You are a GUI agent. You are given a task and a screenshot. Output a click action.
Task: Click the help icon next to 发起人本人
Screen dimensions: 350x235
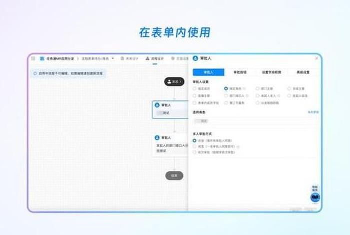coord(279,96)
